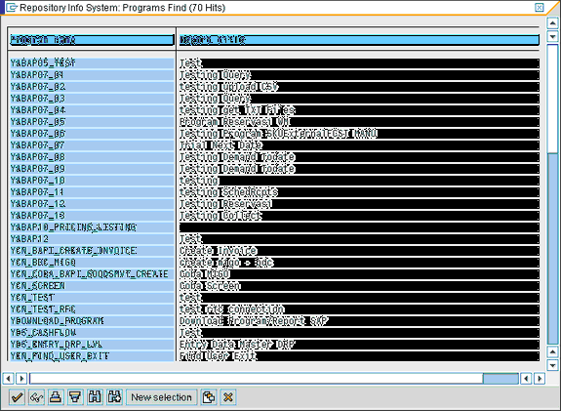Select program YABAP12
This screenshot has width=561, height=411.
coord(92,239)
